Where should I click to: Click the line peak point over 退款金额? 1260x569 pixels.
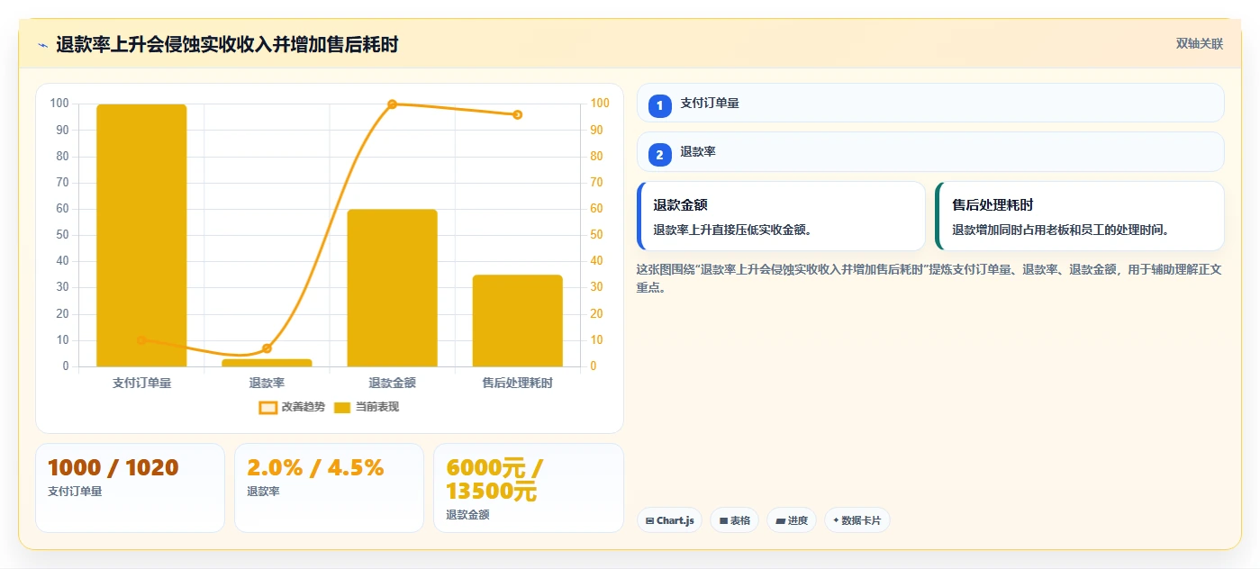tap(392, 104)
